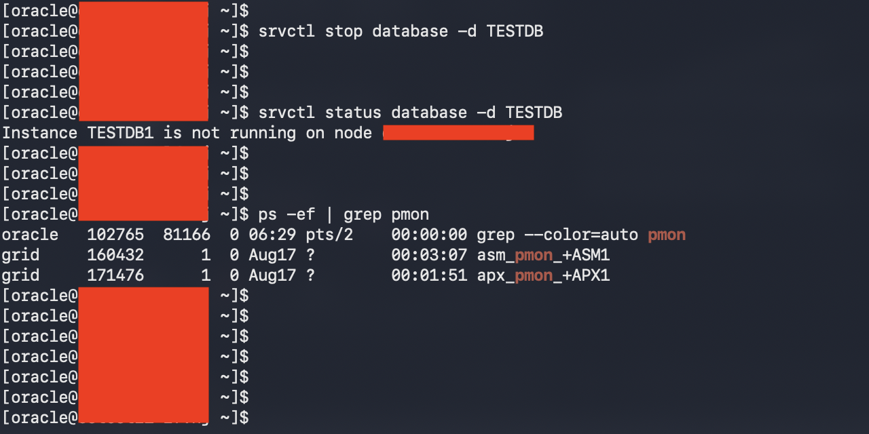Click parent PID 81166
The height and width of the screenshot is (434, 869).
point(187,235)
